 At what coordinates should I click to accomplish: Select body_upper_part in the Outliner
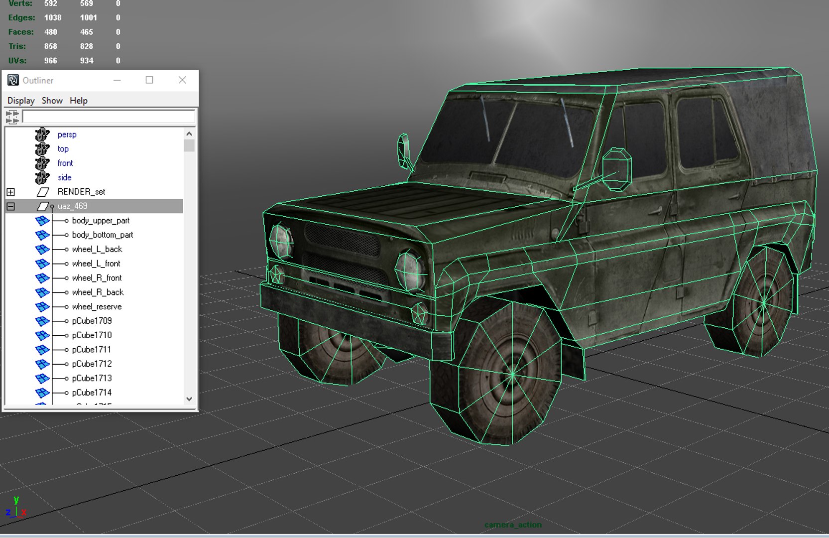point(101,221)
